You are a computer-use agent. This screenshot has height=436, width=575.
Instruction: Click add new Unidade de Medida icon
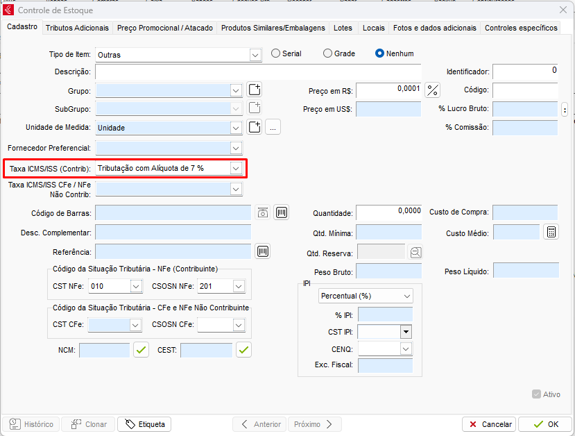coord(255,127)
